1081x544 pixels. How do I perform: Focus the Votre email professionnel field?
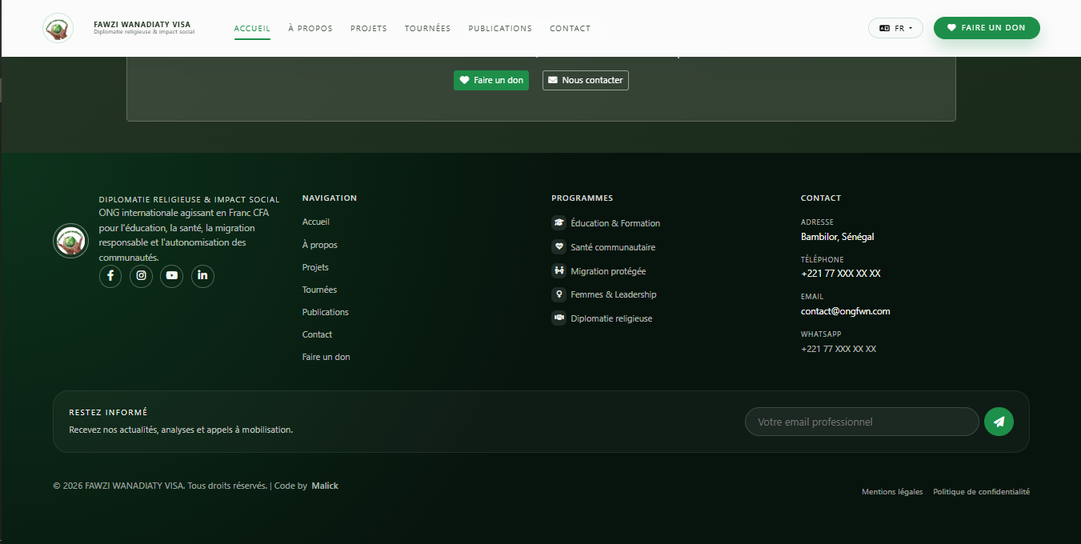862,422
